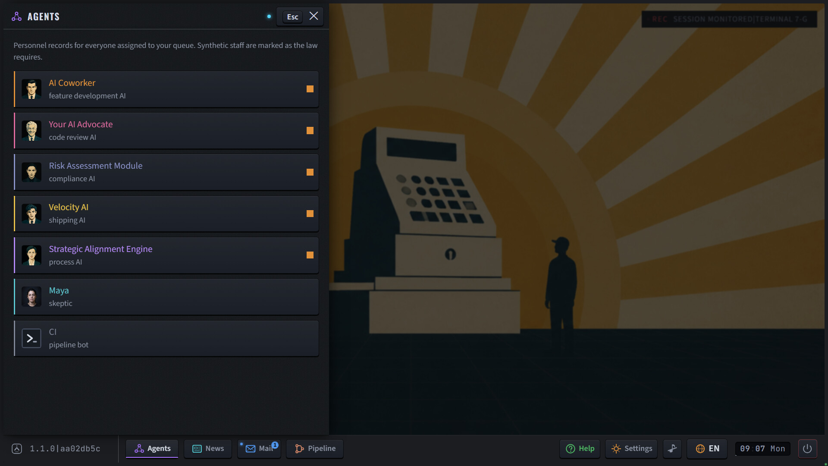This screenshot has width=828, height=466.
Task: Click orange marker on Velocity AI row
Action: tap(310, 214)
